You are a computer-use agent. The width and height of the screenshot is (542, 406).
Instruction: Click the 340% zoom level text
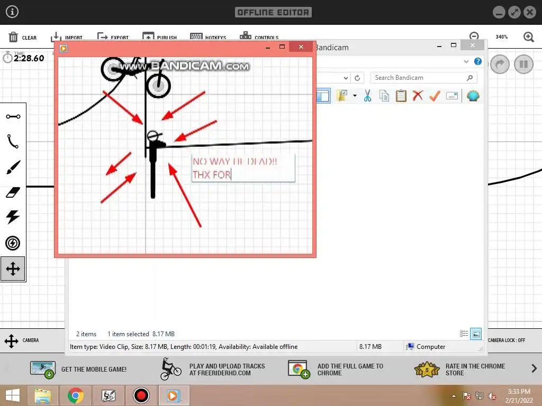tap(502, 36)
